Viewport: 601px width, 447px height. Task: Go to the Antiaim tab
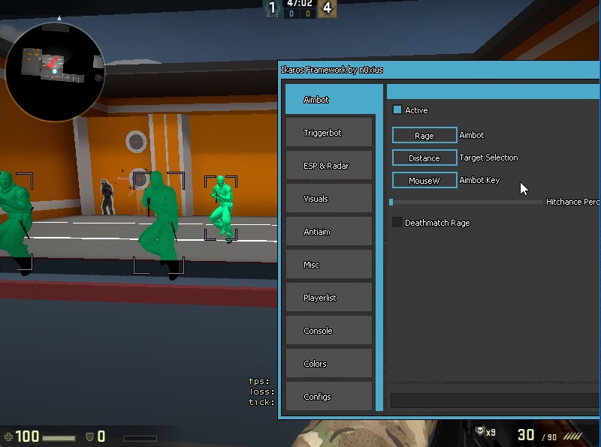click(x=329, y=232)
